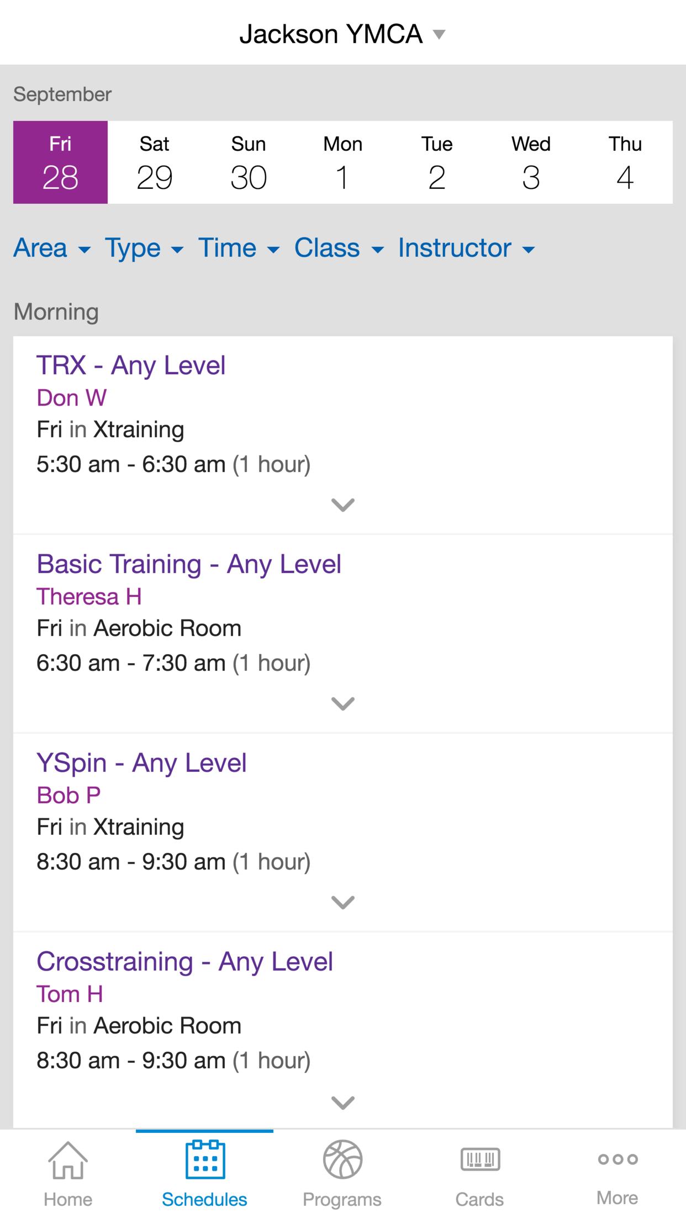Open the Home tab icon
Viewport: 686px width, 1219px height.
(68, 1159)
